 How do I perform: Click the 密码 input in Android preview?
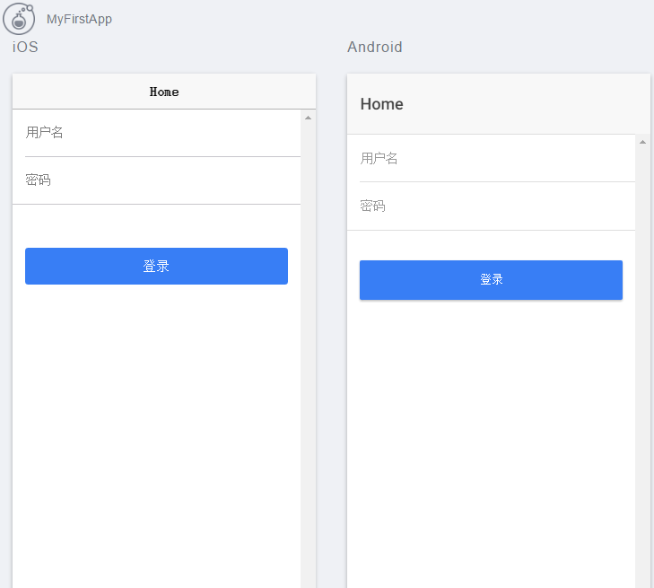click(497, 206)
